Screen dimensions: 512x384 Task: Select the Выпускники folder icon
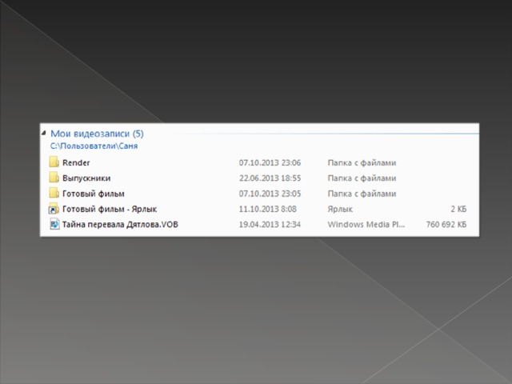point(54,178)
